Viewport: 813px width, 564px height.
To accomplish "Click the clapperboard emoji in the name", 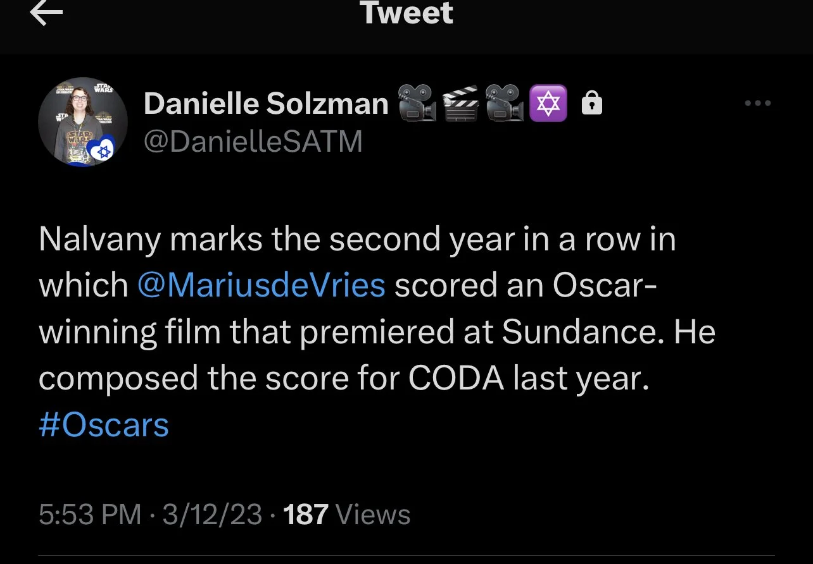I will 462,104.
